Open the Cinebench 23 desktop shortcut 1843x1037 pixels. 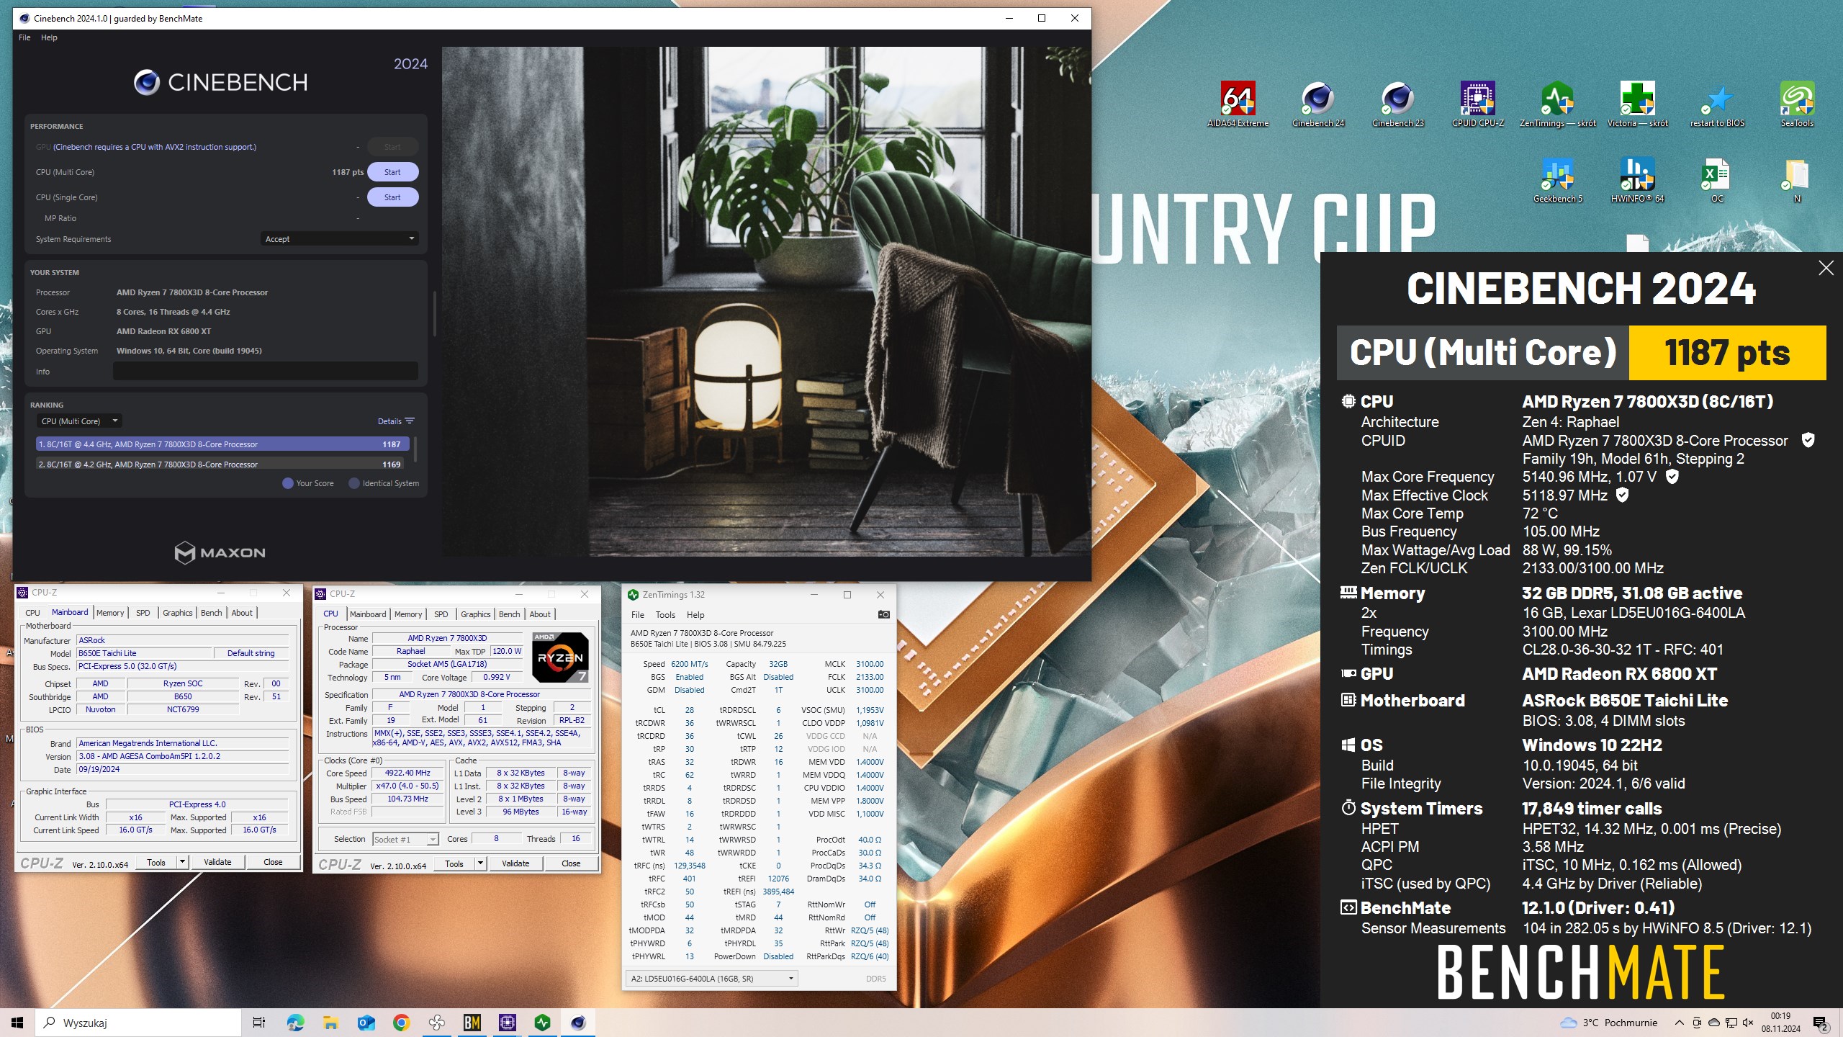coord(1397,104)
